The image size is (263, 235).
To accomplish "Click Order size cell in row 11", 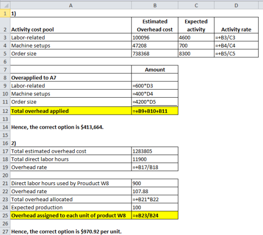I will [x=71, y=102].
